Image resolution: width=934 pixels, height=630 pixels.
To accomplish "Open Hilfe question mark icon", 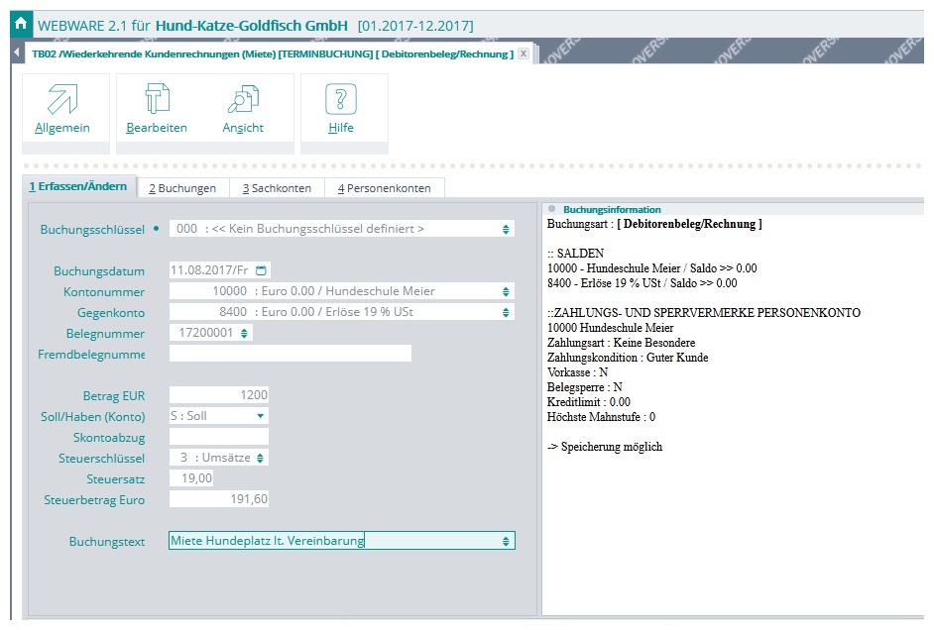I will click(341, 110).
